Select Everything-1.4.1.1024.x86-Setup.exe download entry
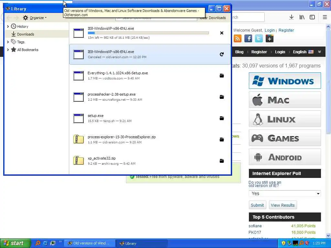 click(150, 76)
